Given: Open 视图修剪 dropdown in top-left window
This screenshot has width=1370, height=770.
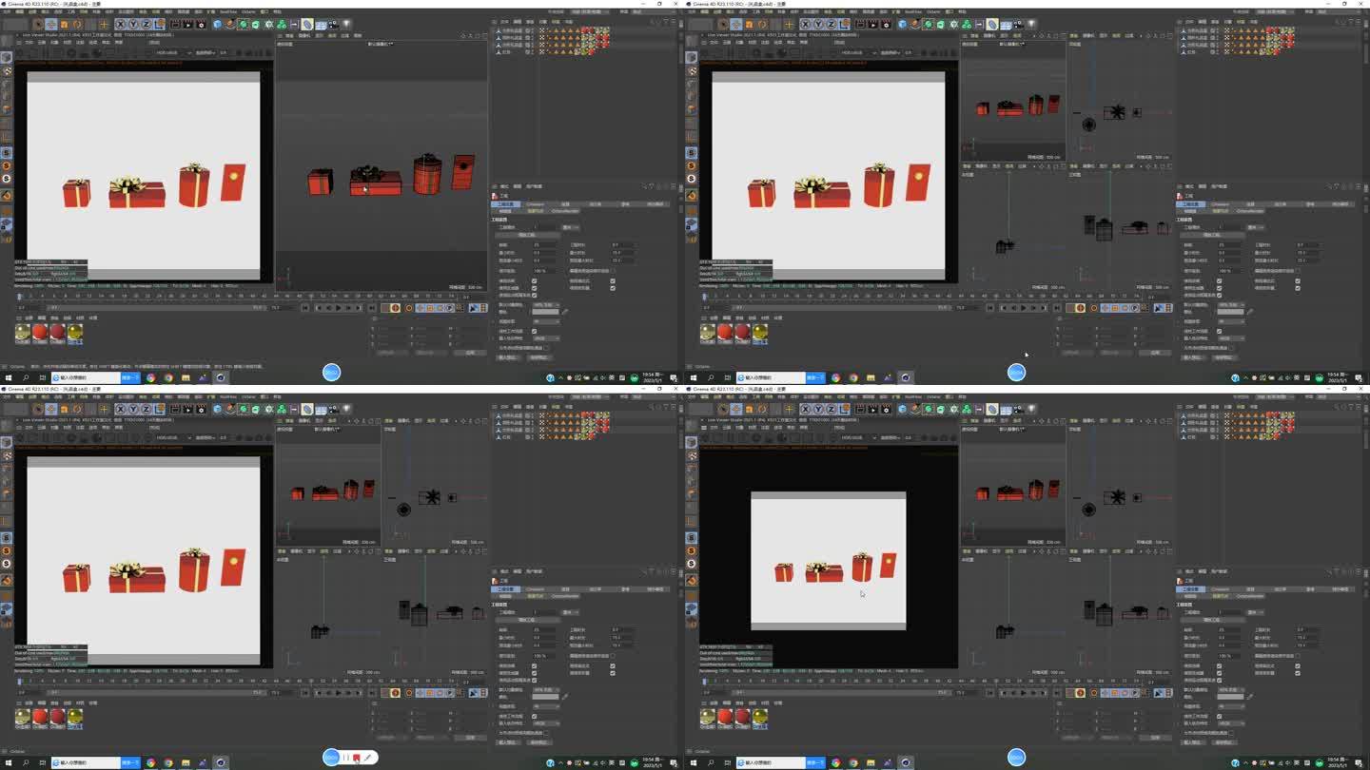Looking at the screenshot, I should pyautogui.click(x=547, y=321).
